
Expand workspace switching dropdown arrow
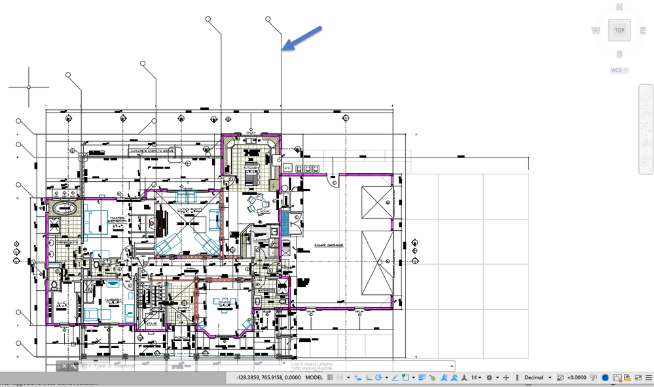point(497,377)
